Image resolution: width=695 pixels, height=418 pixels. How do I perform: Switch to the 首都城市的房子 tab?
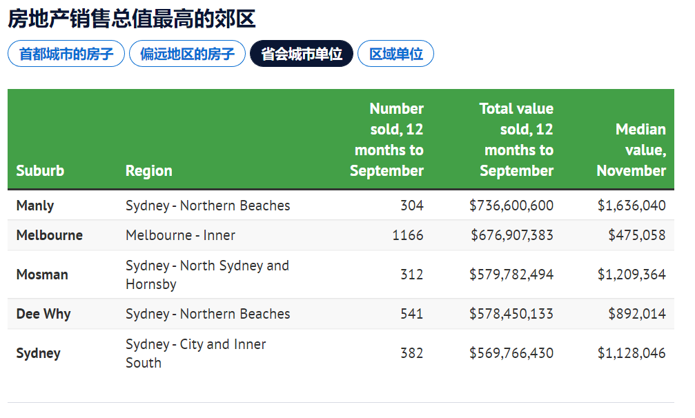(x=66, y=54)
